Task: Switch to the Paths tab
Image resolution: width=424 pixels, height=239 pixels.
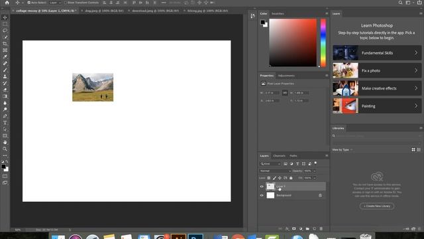Action: [x=293, y=156]
